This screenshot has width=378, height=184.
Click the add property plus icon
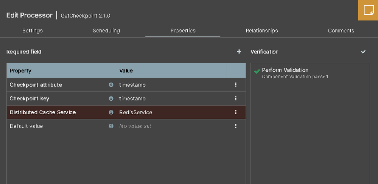pos(239,52)
